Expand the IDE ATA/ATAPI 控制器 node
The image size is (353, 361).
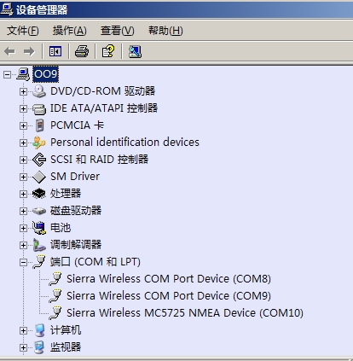coord(23,108)
